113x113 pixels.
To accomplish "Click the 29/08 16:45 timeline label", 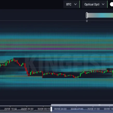I will [10, 109].
